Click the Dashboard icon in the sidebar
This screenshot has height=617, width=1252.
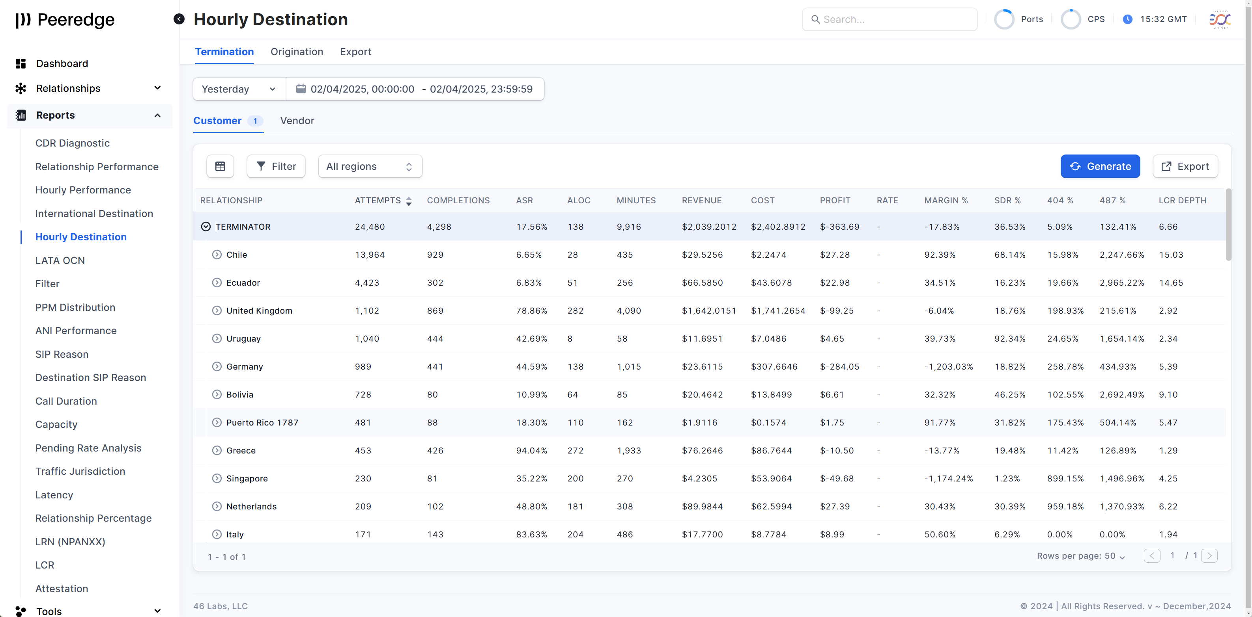click(21, 63)
